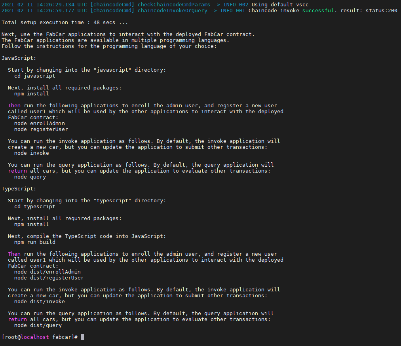Screen dimensions: 401x346
Task: Click 'Next, compile the TypeScript code into JavaScript' line
Action: (x=87, y=236)
